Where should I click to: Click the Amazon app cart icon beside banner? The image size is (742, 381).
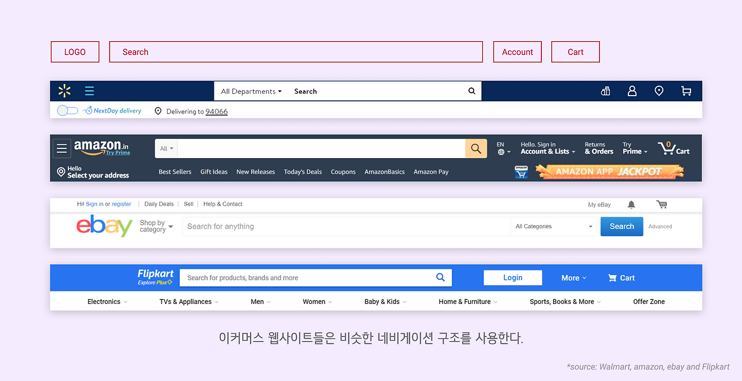coord(521,172)
